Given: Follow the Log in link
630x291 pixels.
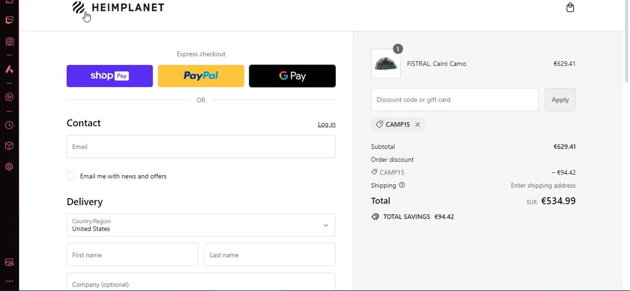Looking at the screenshot, I should point(326,124).
